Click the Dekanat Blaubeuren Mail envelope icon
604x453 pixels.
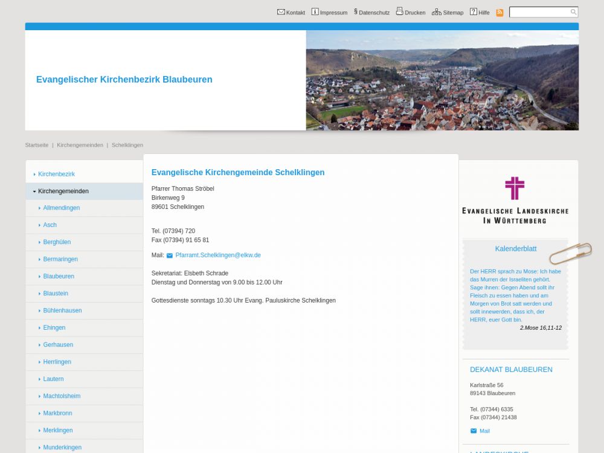click(x=474, y=431)
